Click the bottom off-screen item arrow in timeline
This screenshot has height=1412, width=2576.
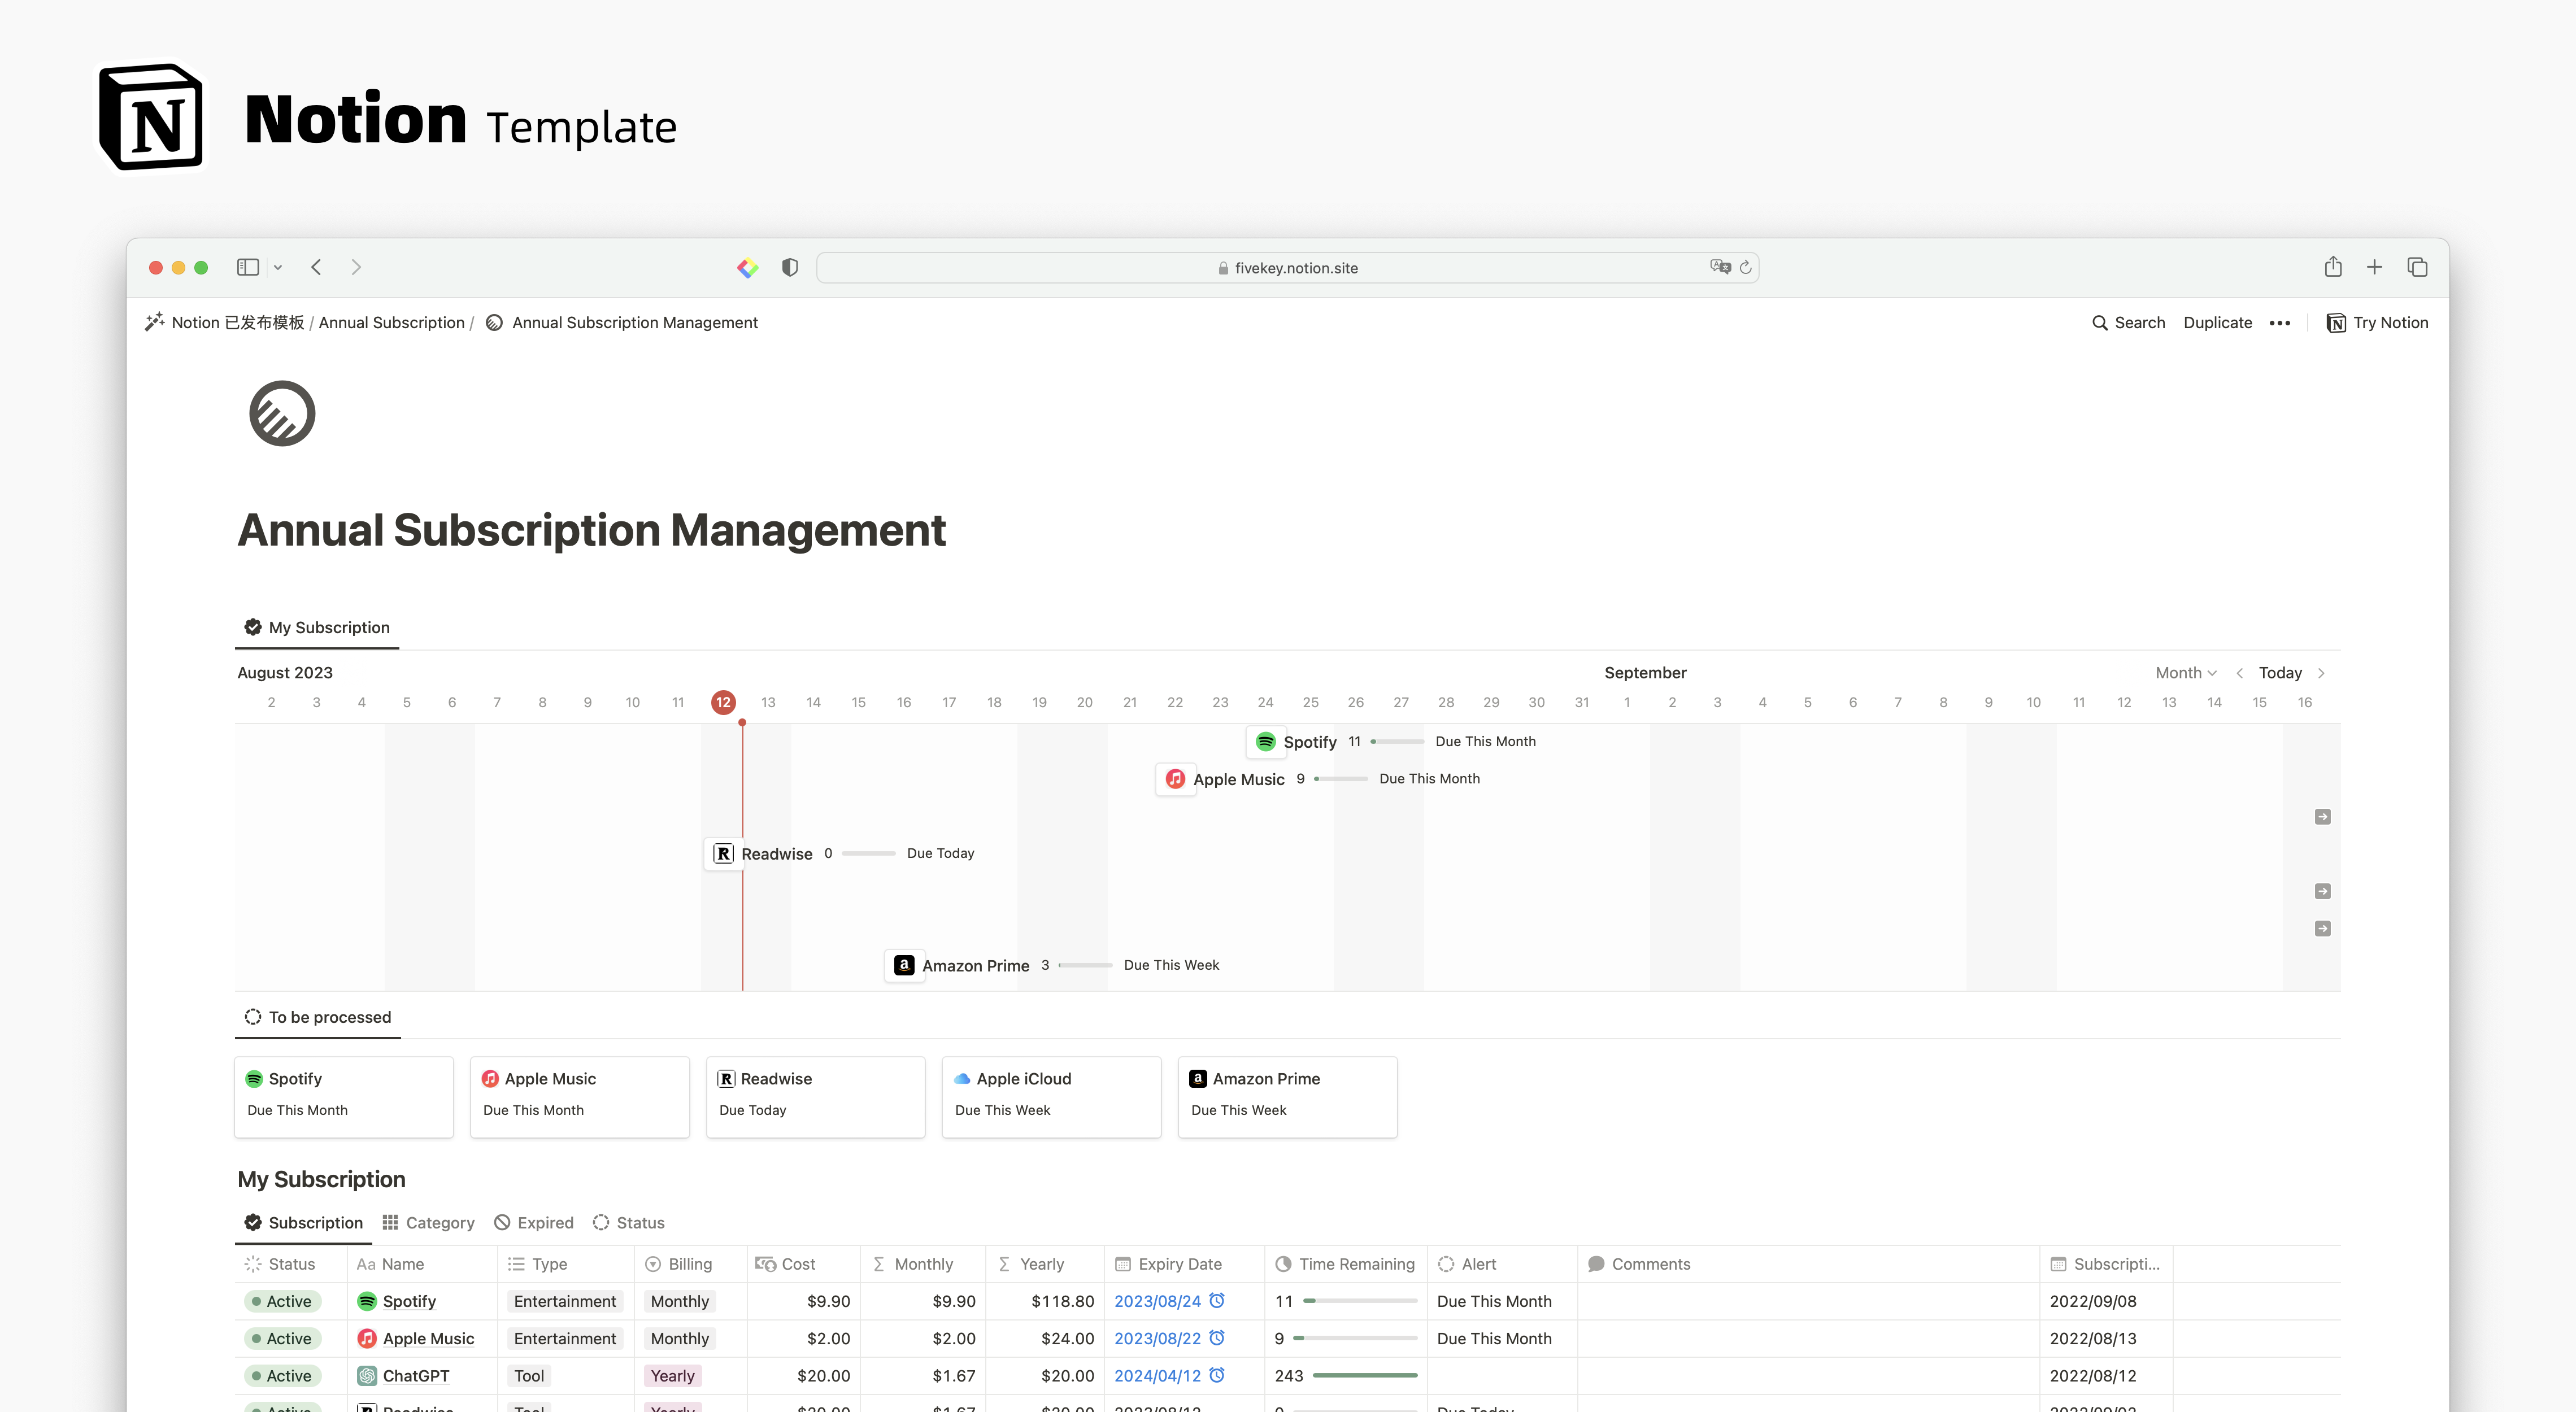[x=2322, y=928]
